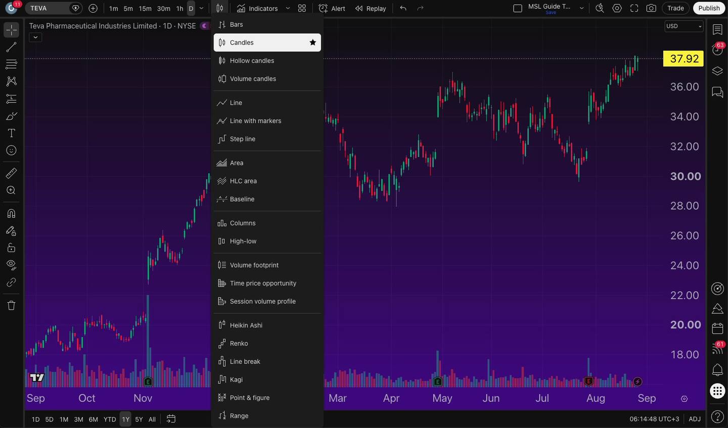The image size is (728, 428).
Task: Toggle the Candles favorite star
Action: coord(313,42)
